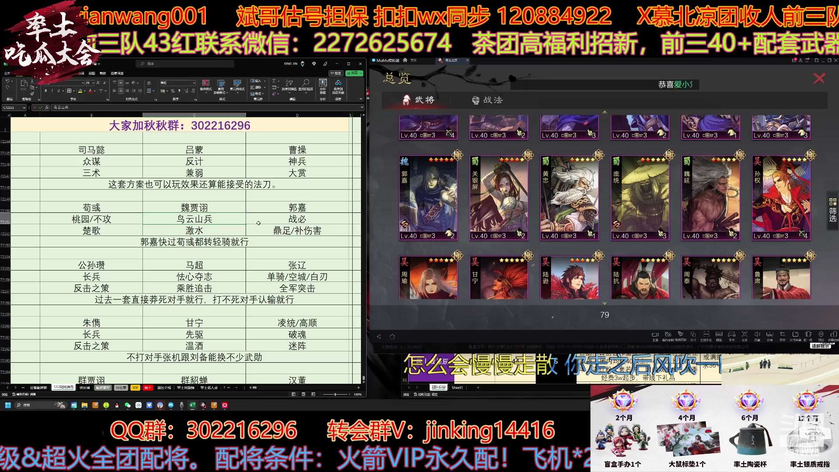Click Save to Baidu Netdisk ribbon icon
Screen dimensions: 839x472
338,83
